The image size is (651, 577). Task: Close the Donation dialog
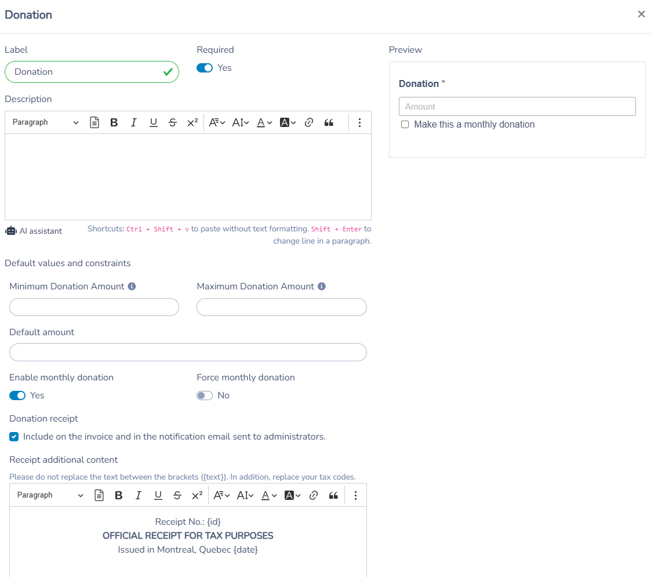[641, 14]
